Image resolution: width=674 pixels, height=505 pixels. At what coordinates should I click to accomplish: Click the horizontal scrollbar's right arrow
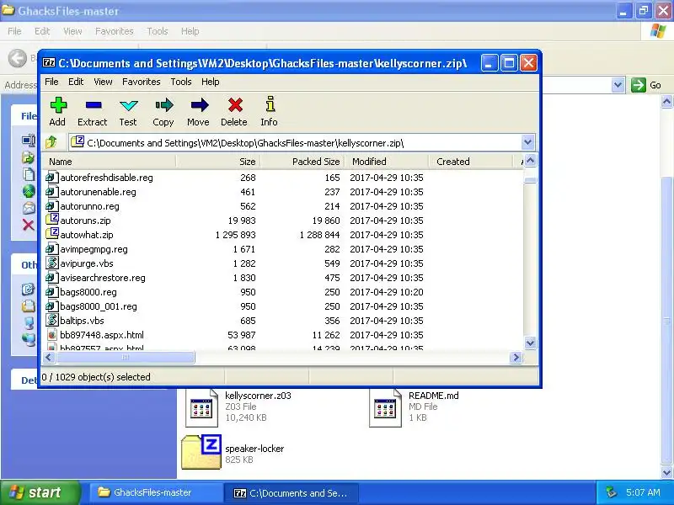pos(516,357)
